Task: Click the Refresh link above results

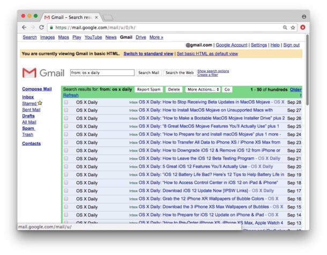Action: click(x=71, y=95)
